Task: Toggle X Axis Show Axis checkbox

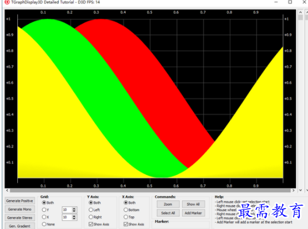Action: (134, 224)
